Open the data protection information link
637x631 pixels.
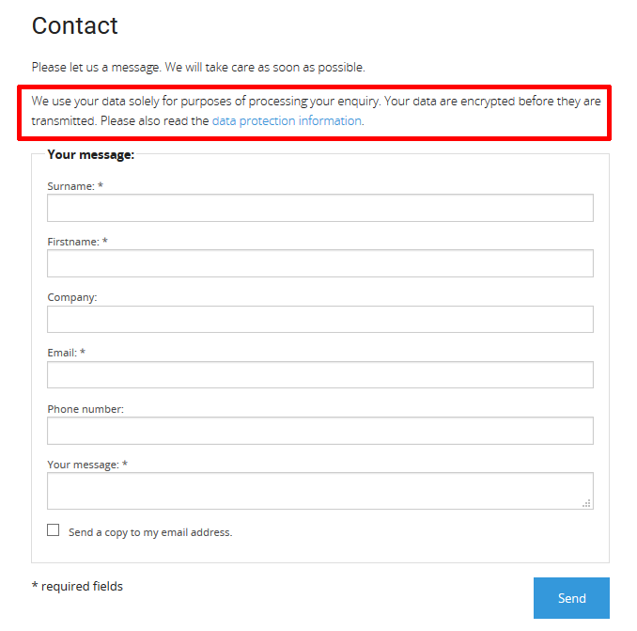coord(287,120)
